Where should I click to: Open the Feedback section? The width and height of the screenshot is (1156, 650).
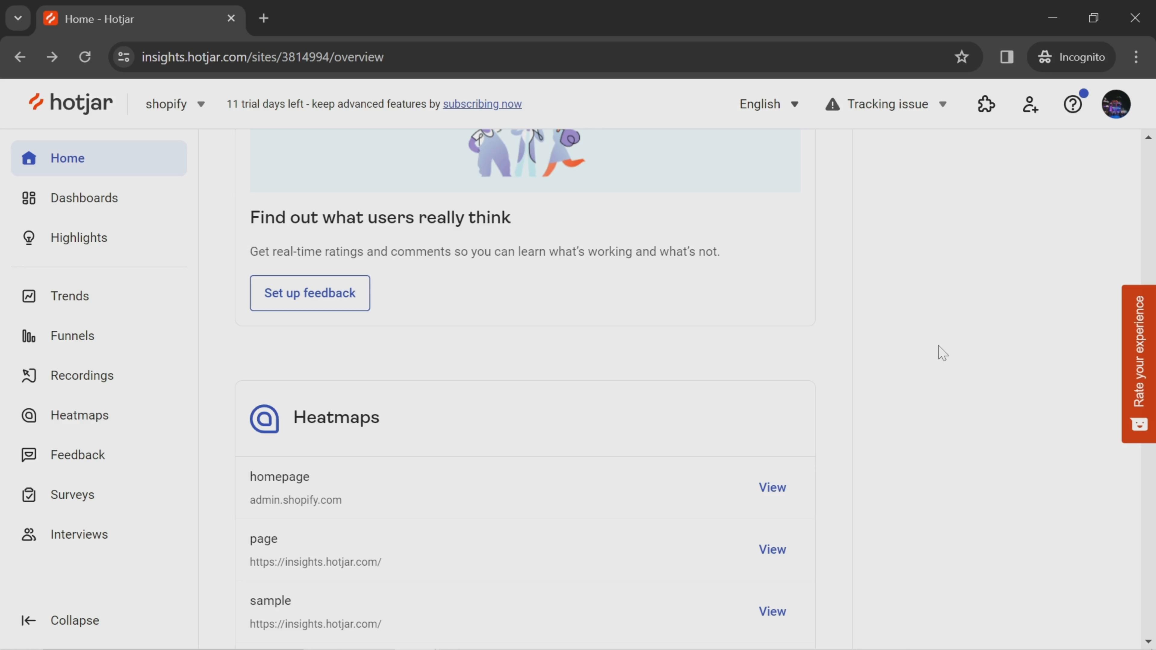(78, 455)
